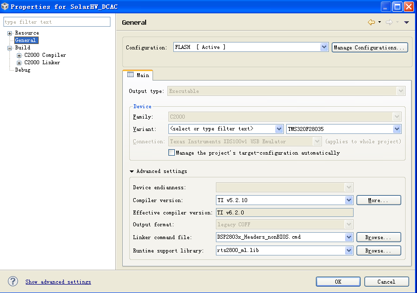Select Debug in the properties tree

tap(22, 70)
